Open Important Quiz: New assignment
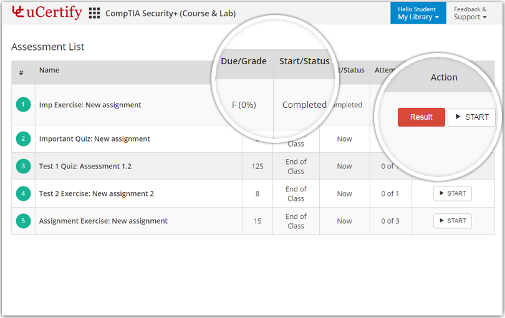 click(95, 138)
